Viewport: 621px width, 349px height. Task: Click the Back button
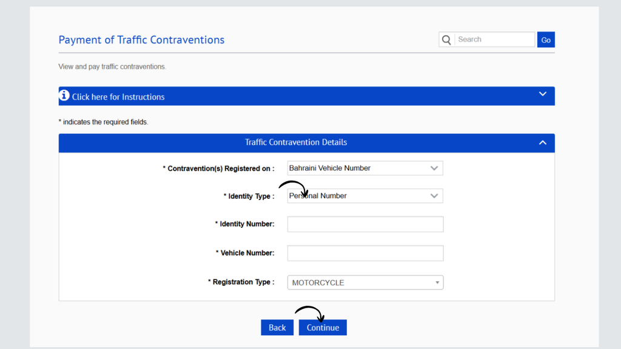coord(277,328)
